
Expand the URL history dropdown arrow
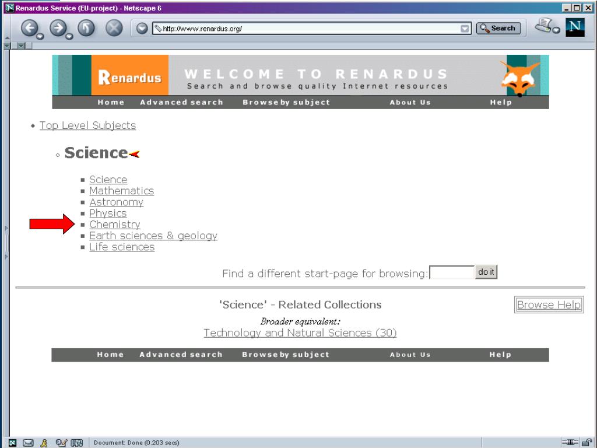coord(465,29)
